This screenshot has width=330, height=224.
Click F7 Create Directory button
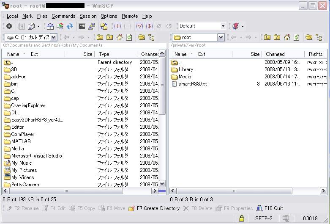[154, 208]
